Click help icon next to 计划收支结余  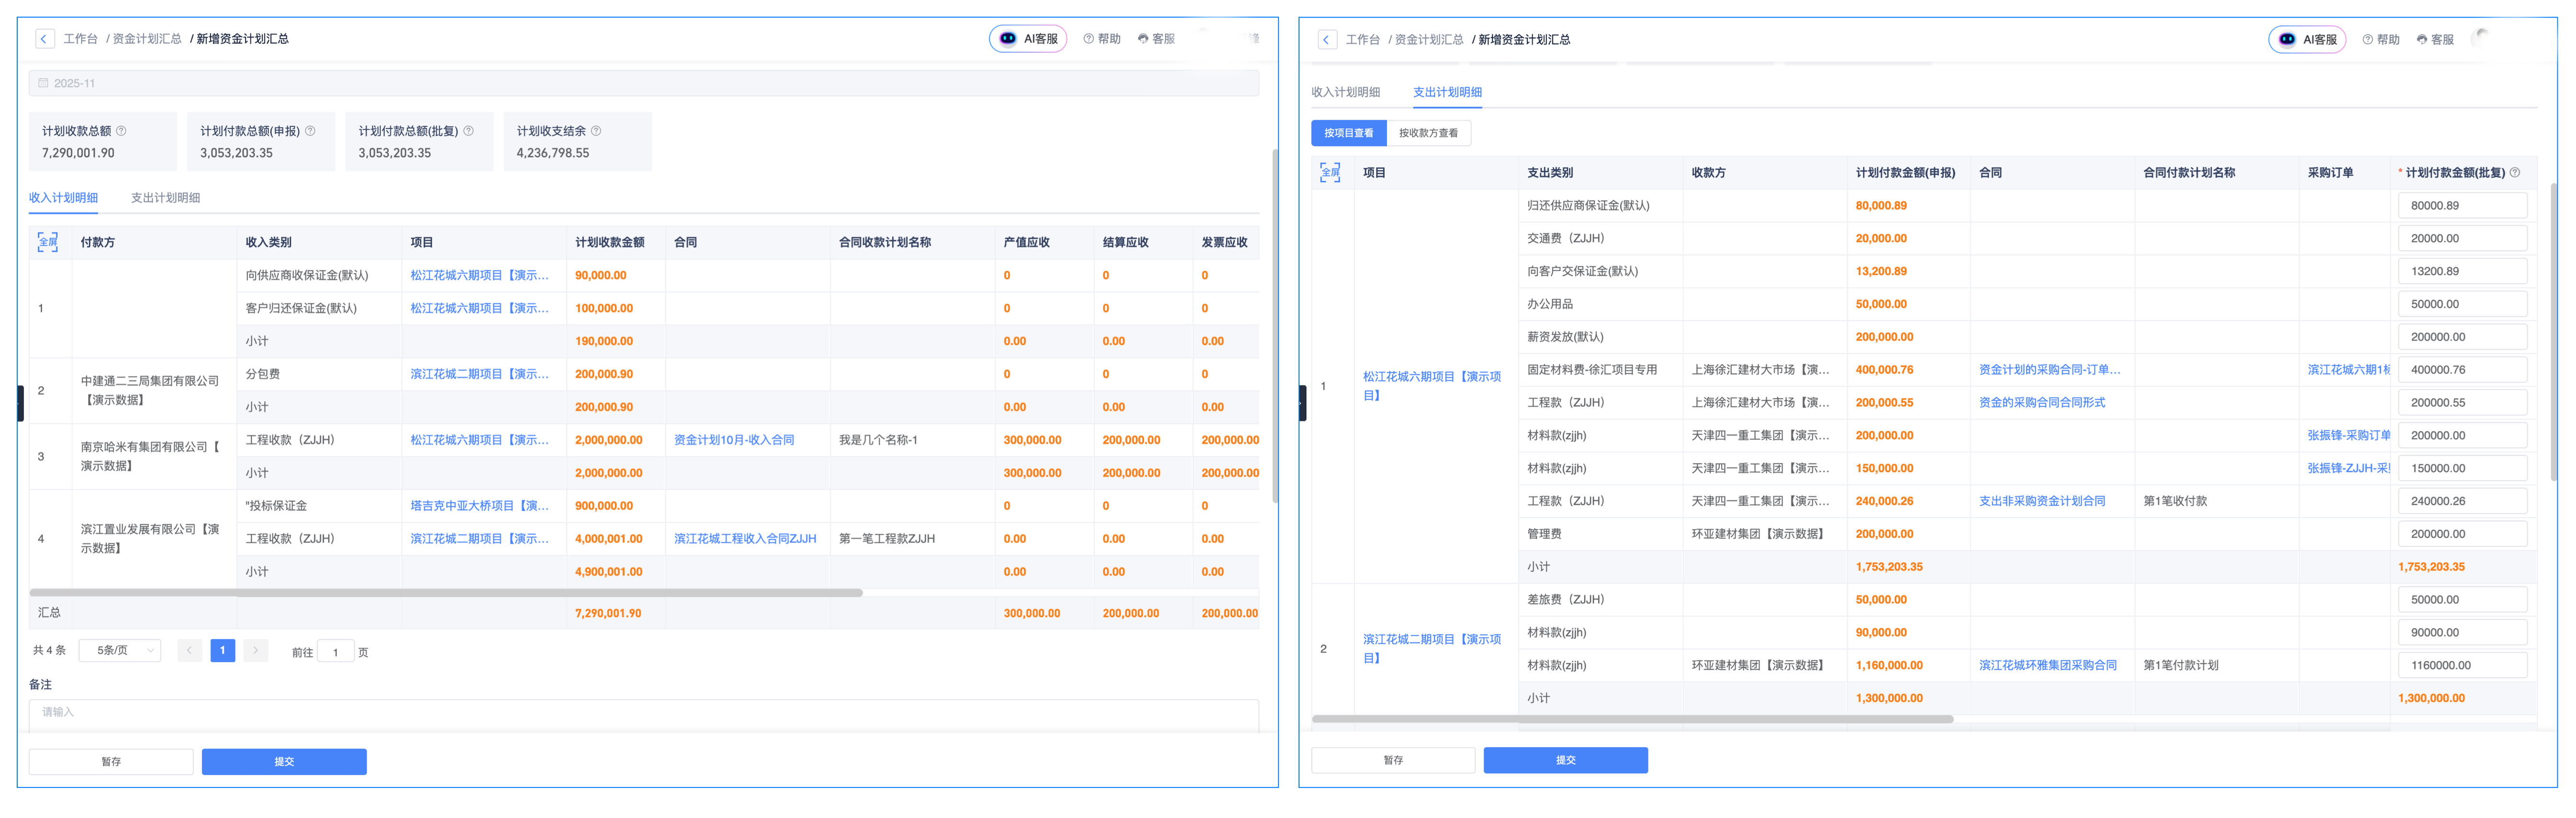(x=596, y=131)
